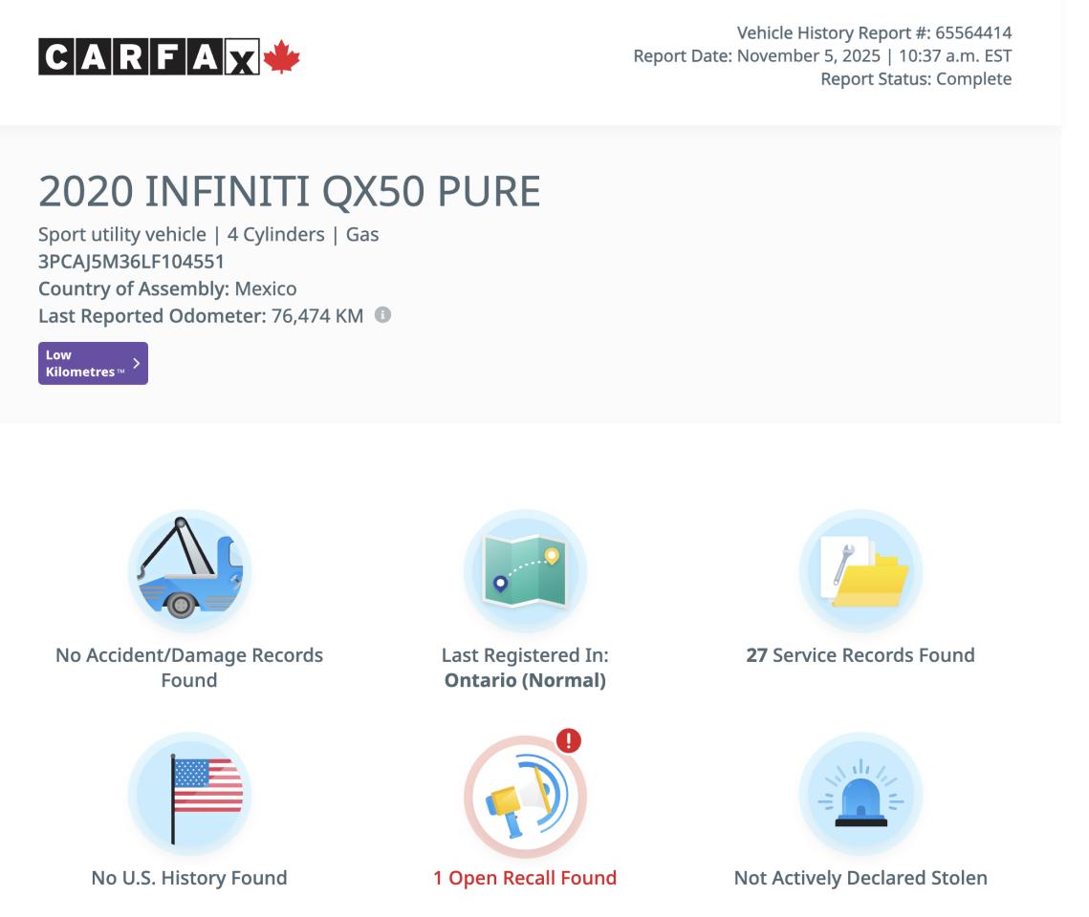Click Not Actively Declared Stolen label
Viewport: 1089px width, 917px height.
[860, 878]
